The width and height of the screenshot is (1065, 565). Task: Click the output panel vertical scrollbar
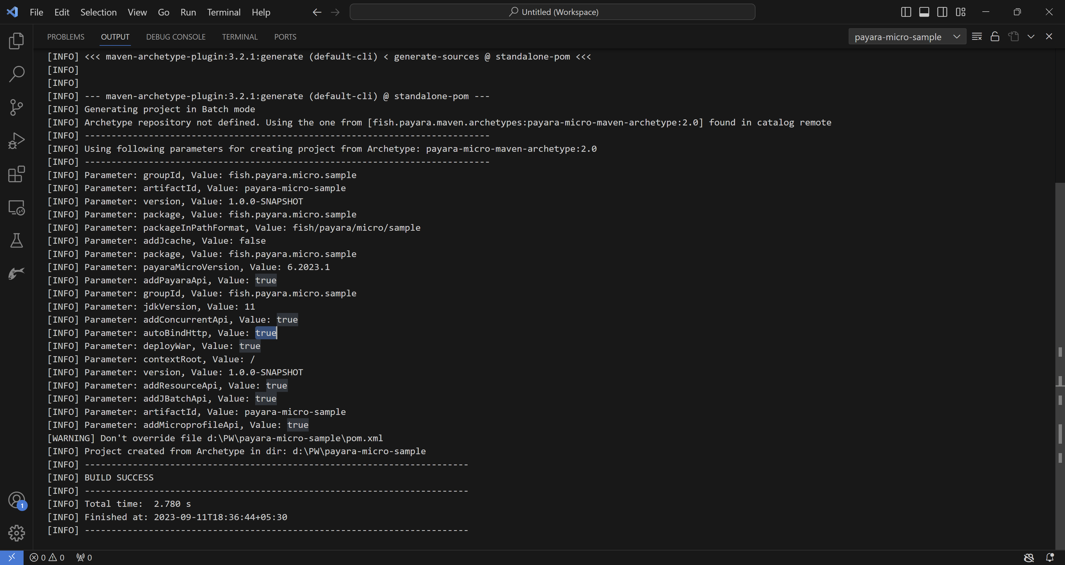pos(1060,289)
